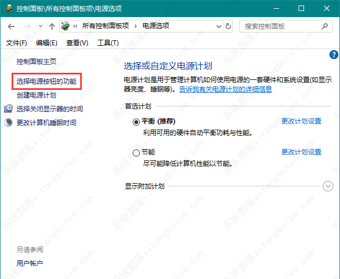Click the Forward navigation arrow
Screen dimensions: 340x279
(27, 26)
